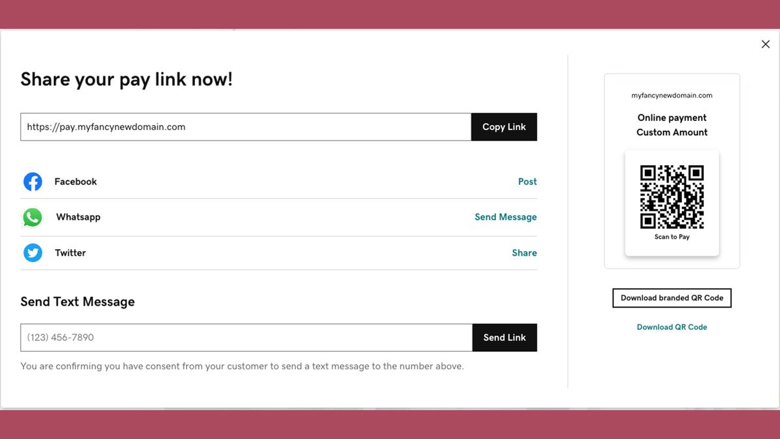Select the pay link URL field

click(x=195, y=127)
